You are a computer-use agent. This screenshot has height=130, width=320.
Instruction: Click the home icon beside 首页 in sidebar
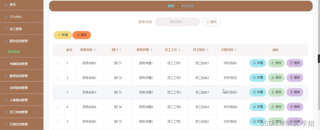pyautogui.click(x=6, y=5)
